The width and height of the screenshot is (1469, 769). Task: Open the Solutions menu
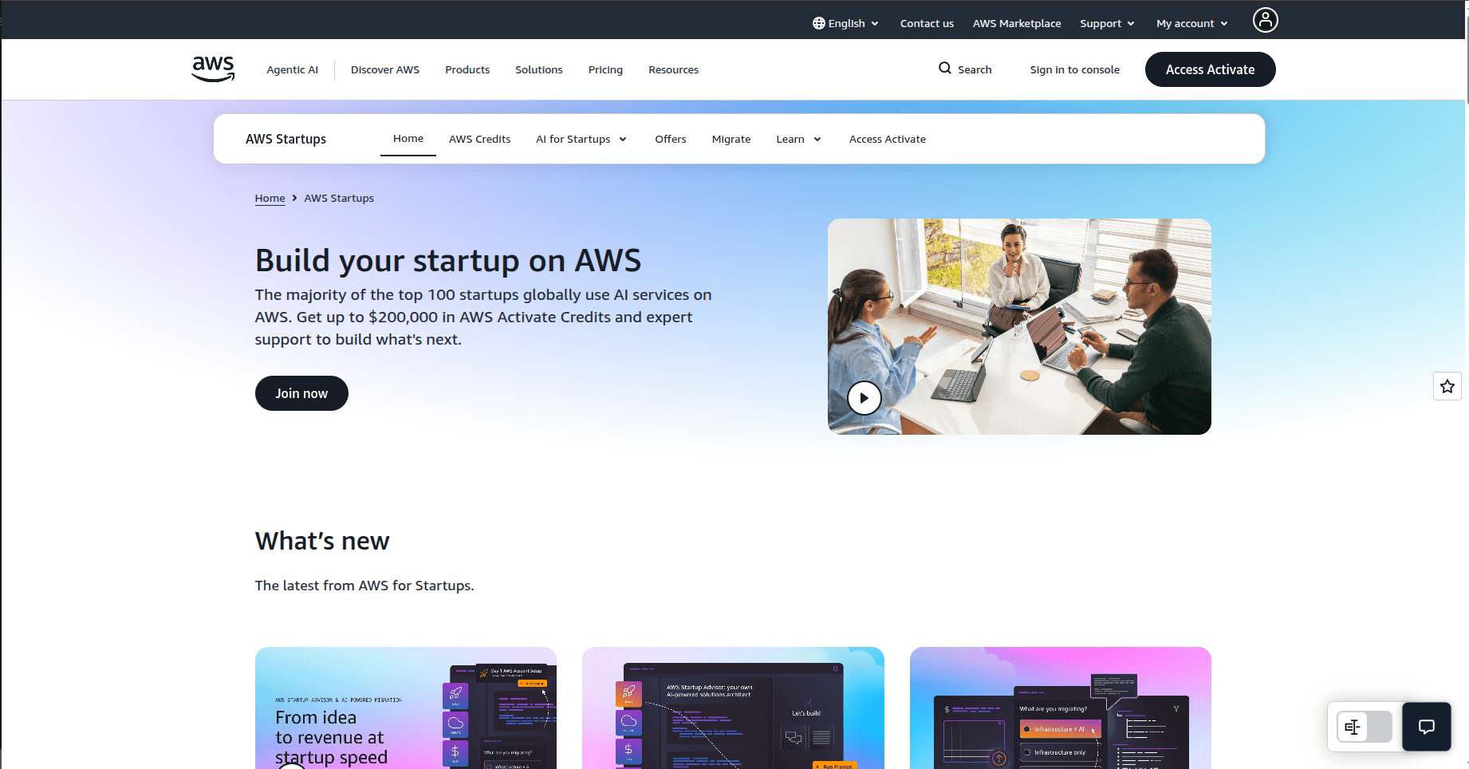539,69
